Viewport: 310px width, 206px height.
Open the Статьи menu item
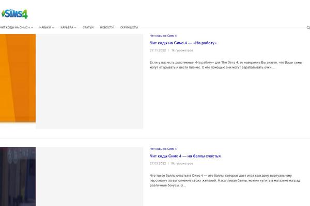point(88,27)
